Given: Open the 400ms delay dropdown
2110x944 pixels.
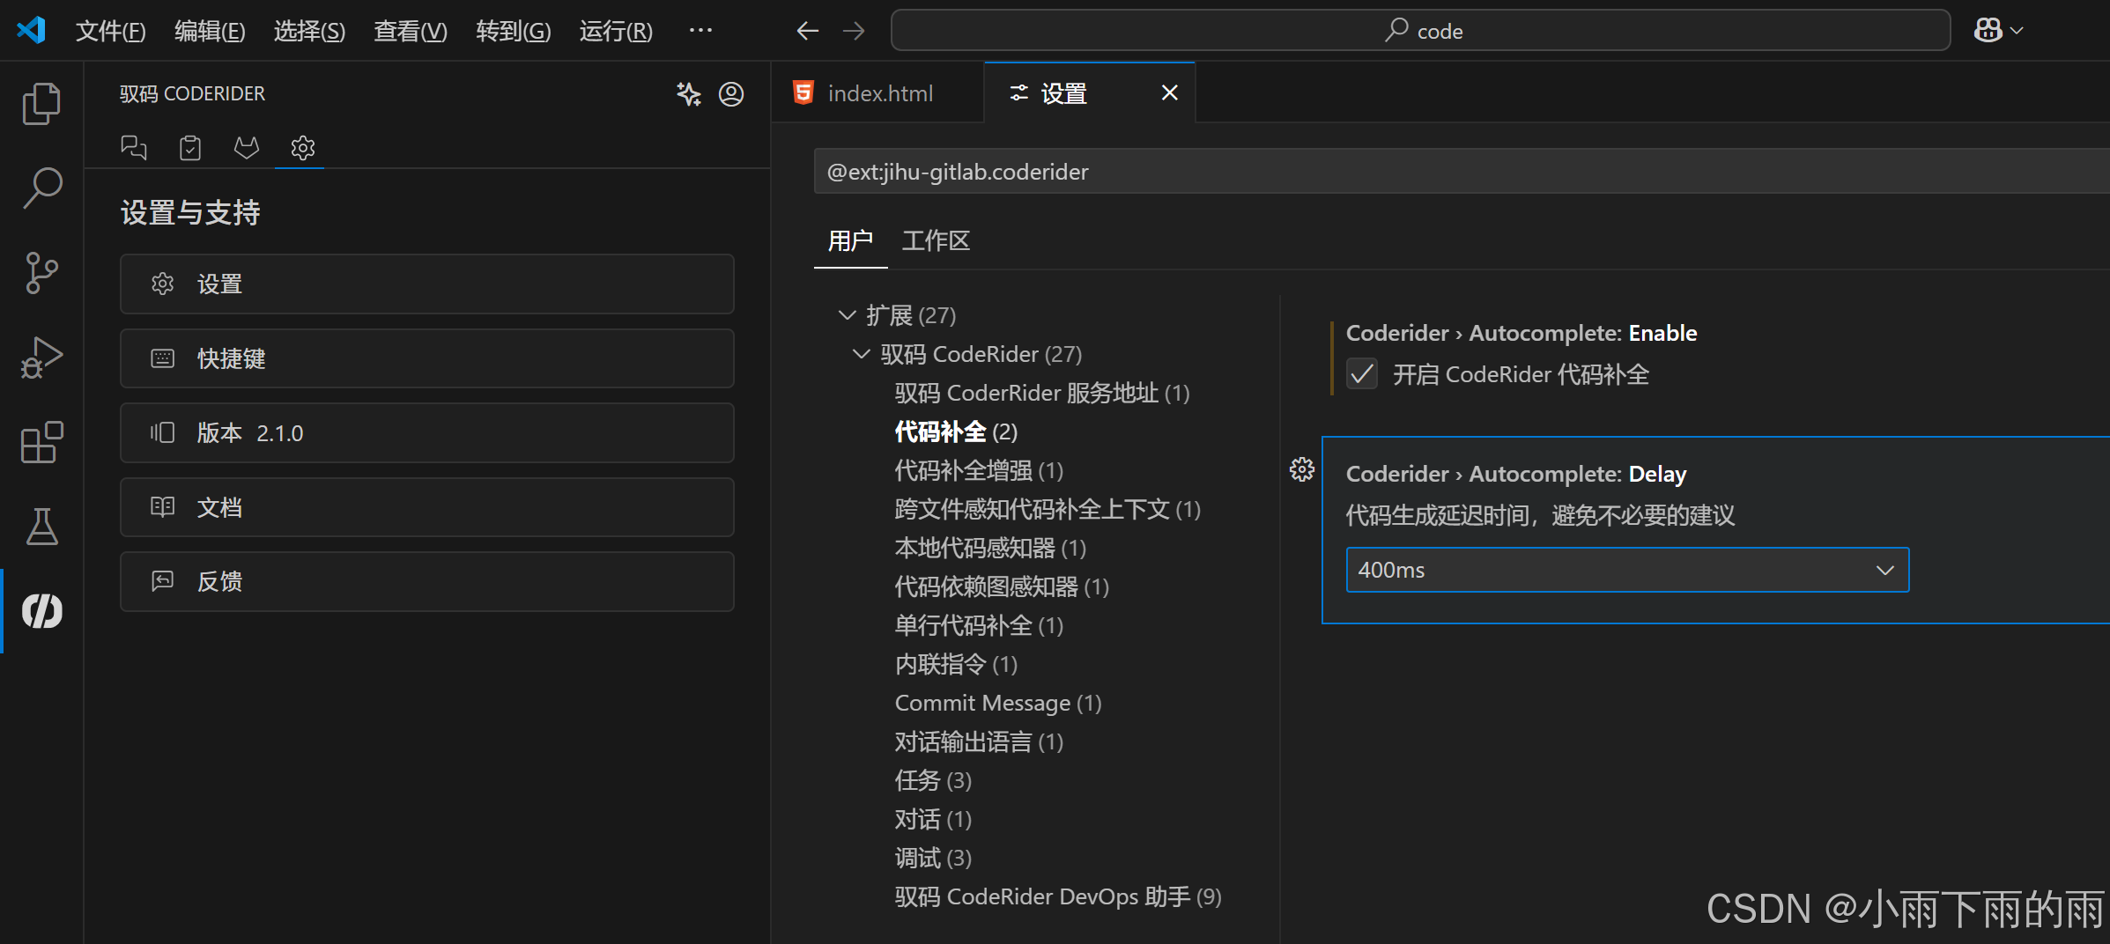Looking at the screenshot, I should [1627, 570].
